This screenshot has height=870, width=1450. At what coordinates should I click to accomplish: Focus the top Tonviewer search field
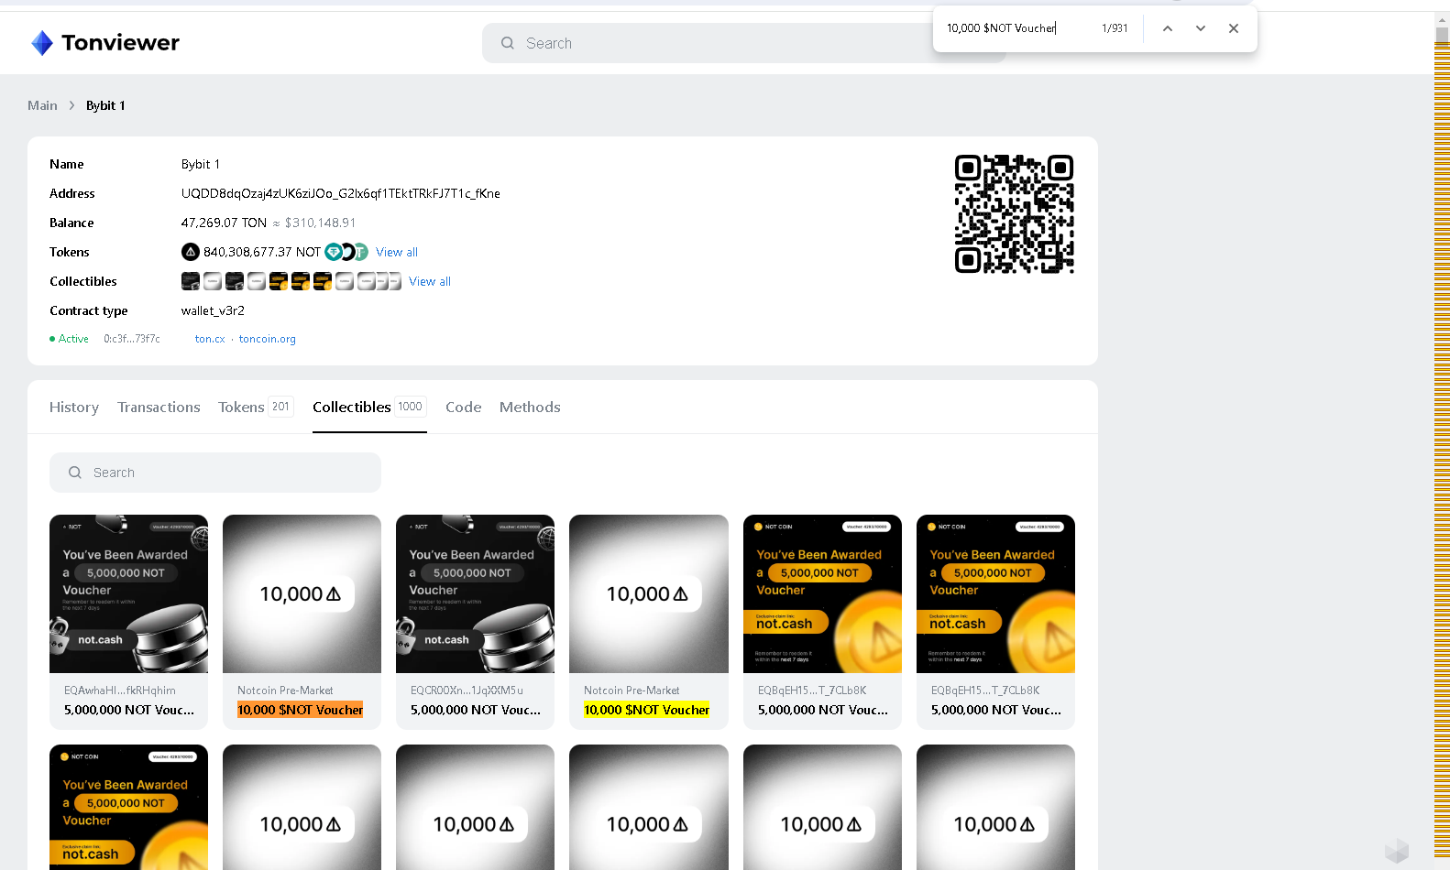pos(744,43)
